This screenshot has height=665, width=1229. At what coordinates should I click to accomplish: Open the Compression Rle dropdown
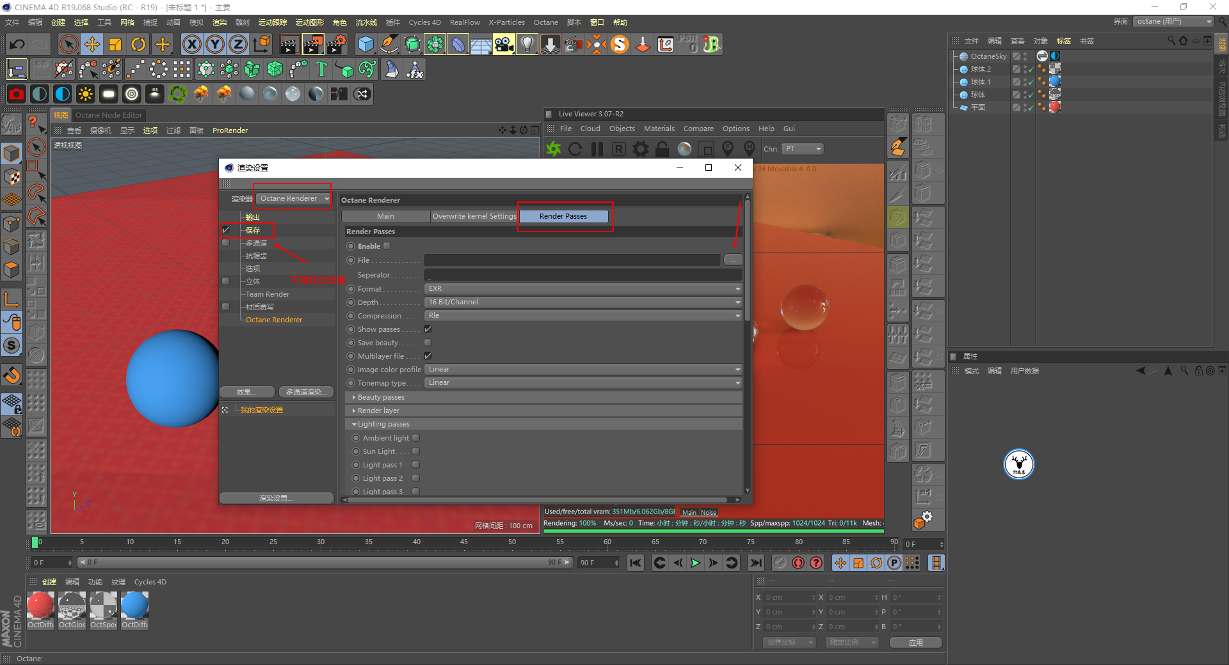coord(582,316)
